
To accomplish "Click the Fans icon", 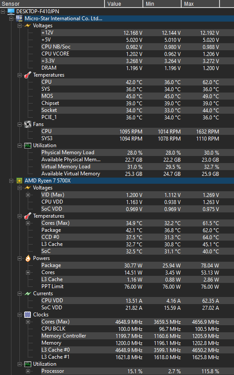I will (x=28, y=124).
